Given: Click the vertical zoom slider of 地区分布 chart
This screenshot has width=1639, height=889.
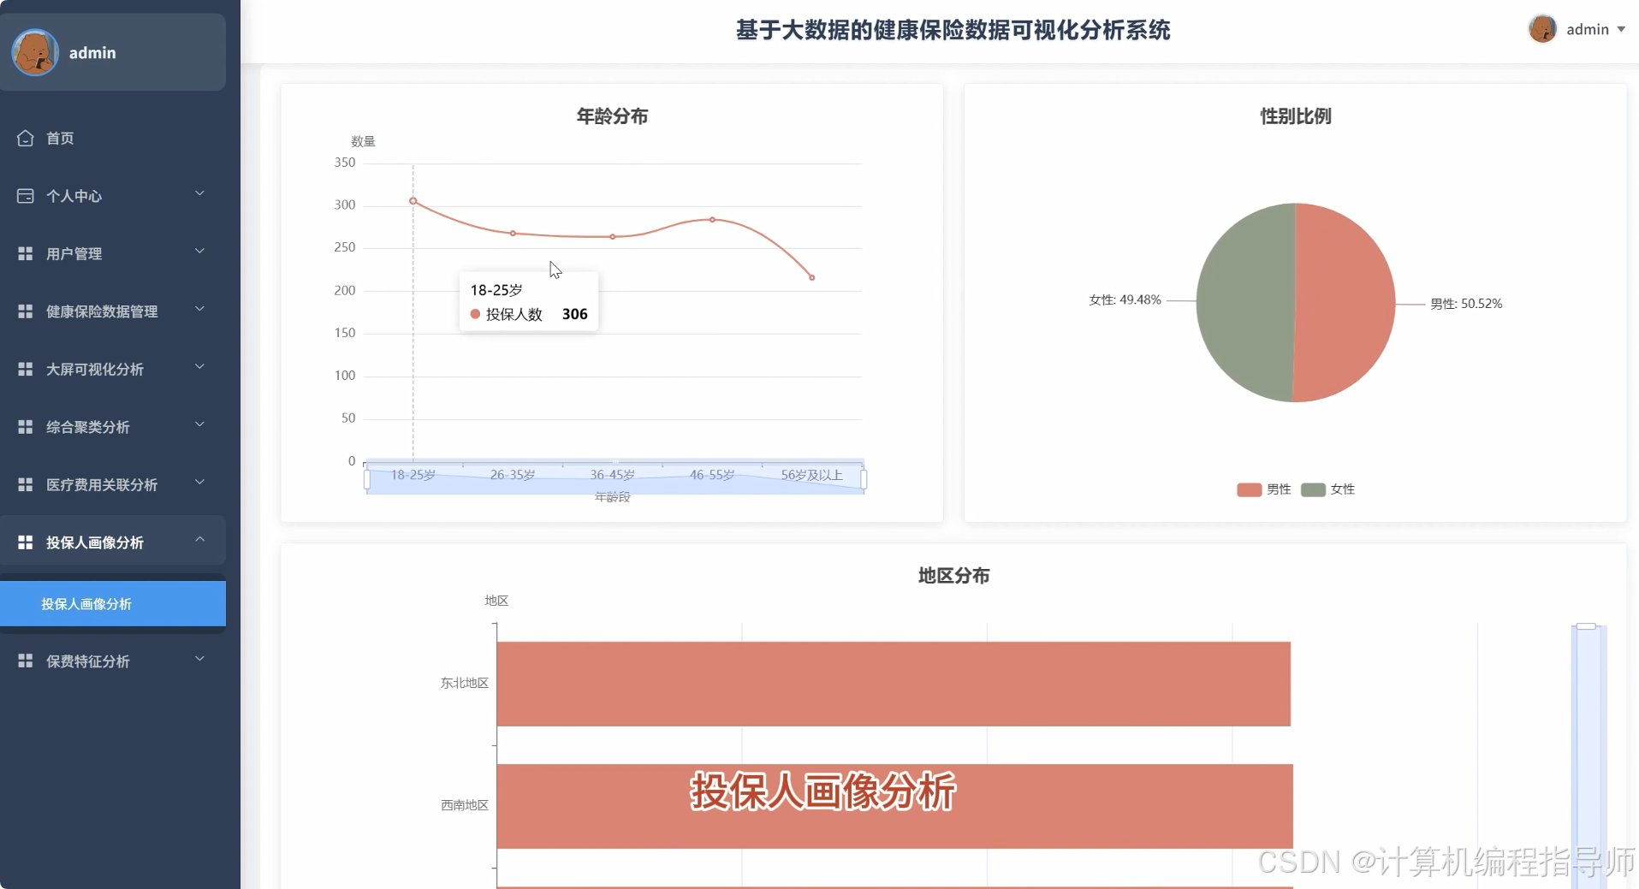Looking at the screenshot, I should coord(1587,753).
